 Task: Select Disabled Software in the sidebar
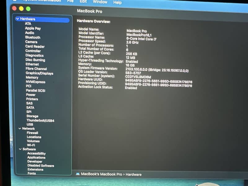point(41,166)
